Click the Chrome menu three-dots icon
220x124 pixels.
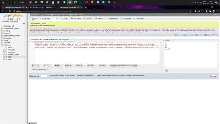218,11
